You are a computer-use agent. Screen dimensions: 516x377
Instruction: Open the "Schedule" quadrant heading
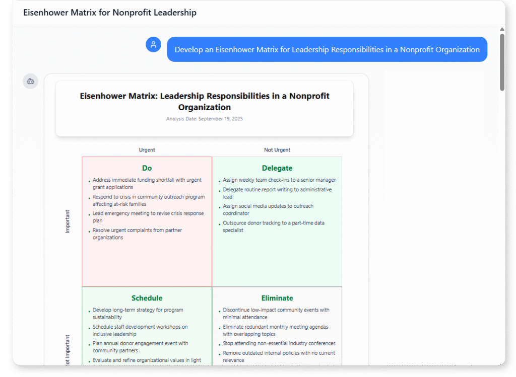[x=147, y=298]
